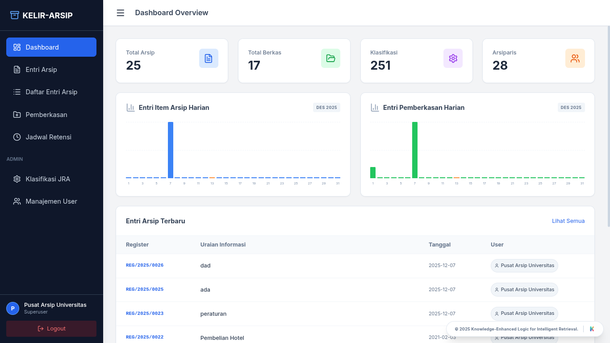Open register entry REG/2025/0026
Viewport: 610px width, 343px height.
pyautogui.click(x=145, y=265)
